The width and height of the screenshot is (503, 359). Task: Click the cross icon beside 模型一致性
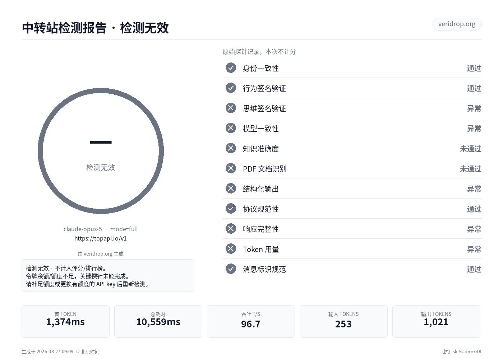(x=231, y=128)
